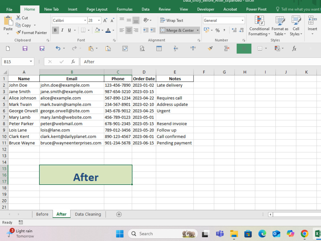Switch to the Before sheet tab
Screen dimensions: 321x241
click(42, 214)
